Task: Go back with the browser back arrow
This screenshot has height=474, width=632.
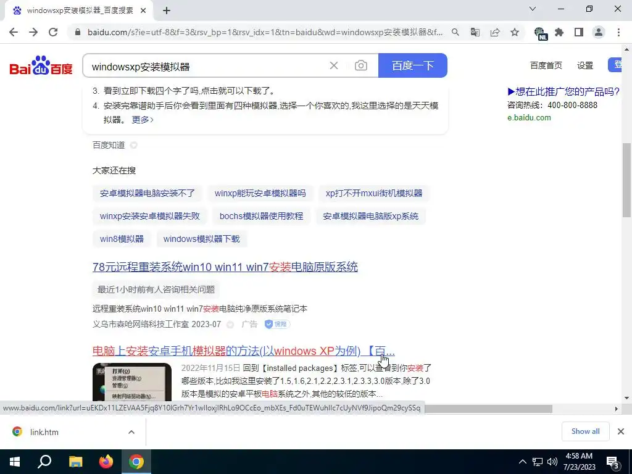Action: tap(14, 32)
